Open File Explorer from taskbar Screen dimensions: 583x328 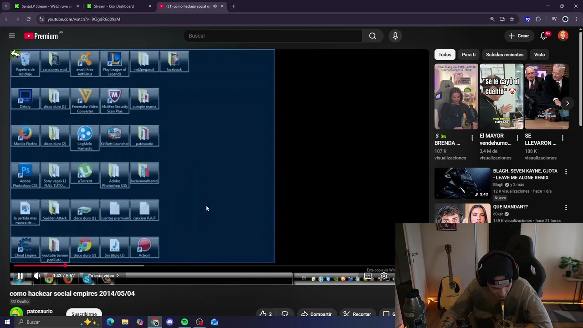(125, 322)
